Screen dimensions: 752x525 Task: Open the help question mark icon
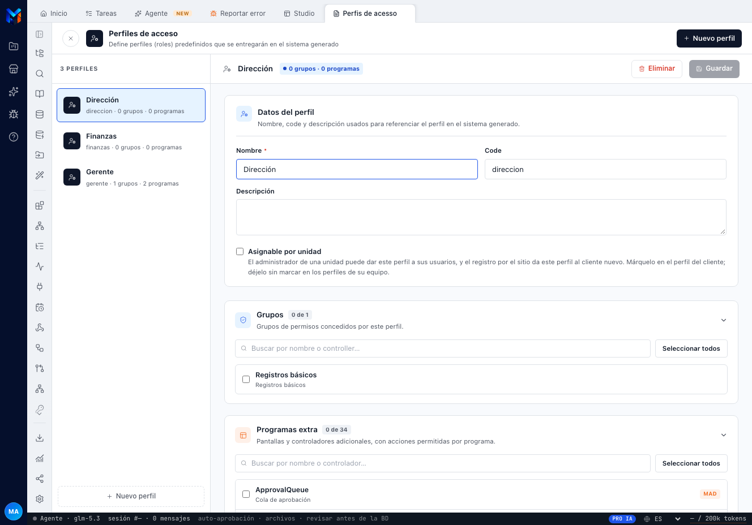(x=14, y=137)
